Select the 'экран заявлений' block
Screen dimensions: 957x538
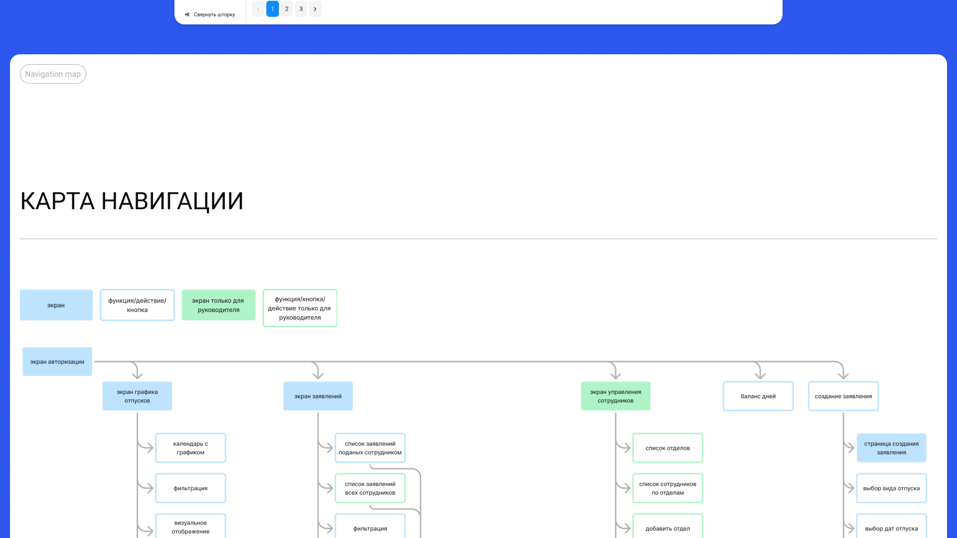[318, 396]
